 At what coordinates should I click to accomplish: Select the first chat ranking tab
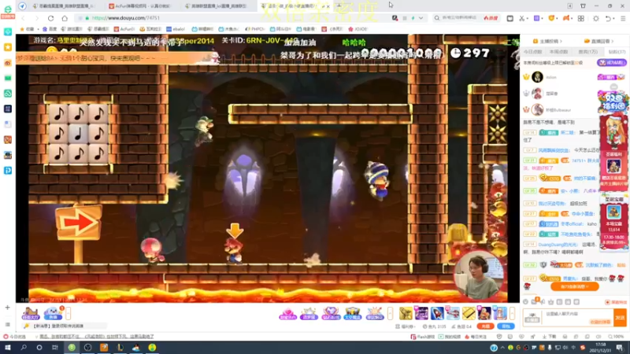click(533, 52)
